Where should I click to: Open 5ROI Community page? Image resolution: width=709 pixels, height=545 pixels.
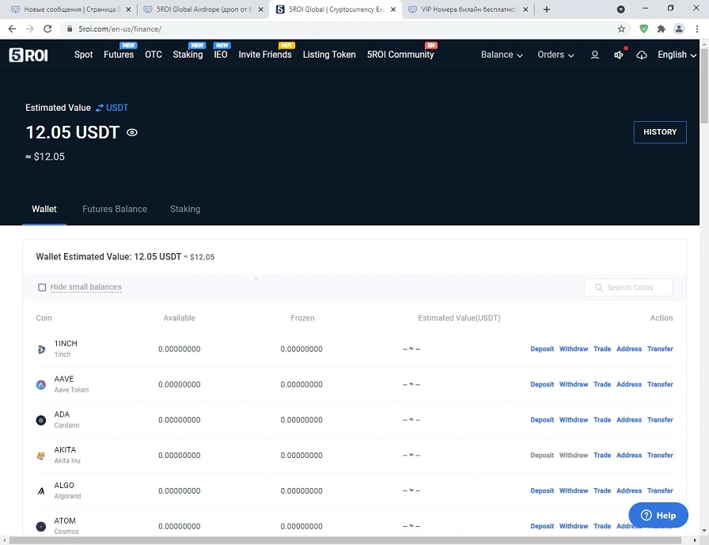pos(400,55)
